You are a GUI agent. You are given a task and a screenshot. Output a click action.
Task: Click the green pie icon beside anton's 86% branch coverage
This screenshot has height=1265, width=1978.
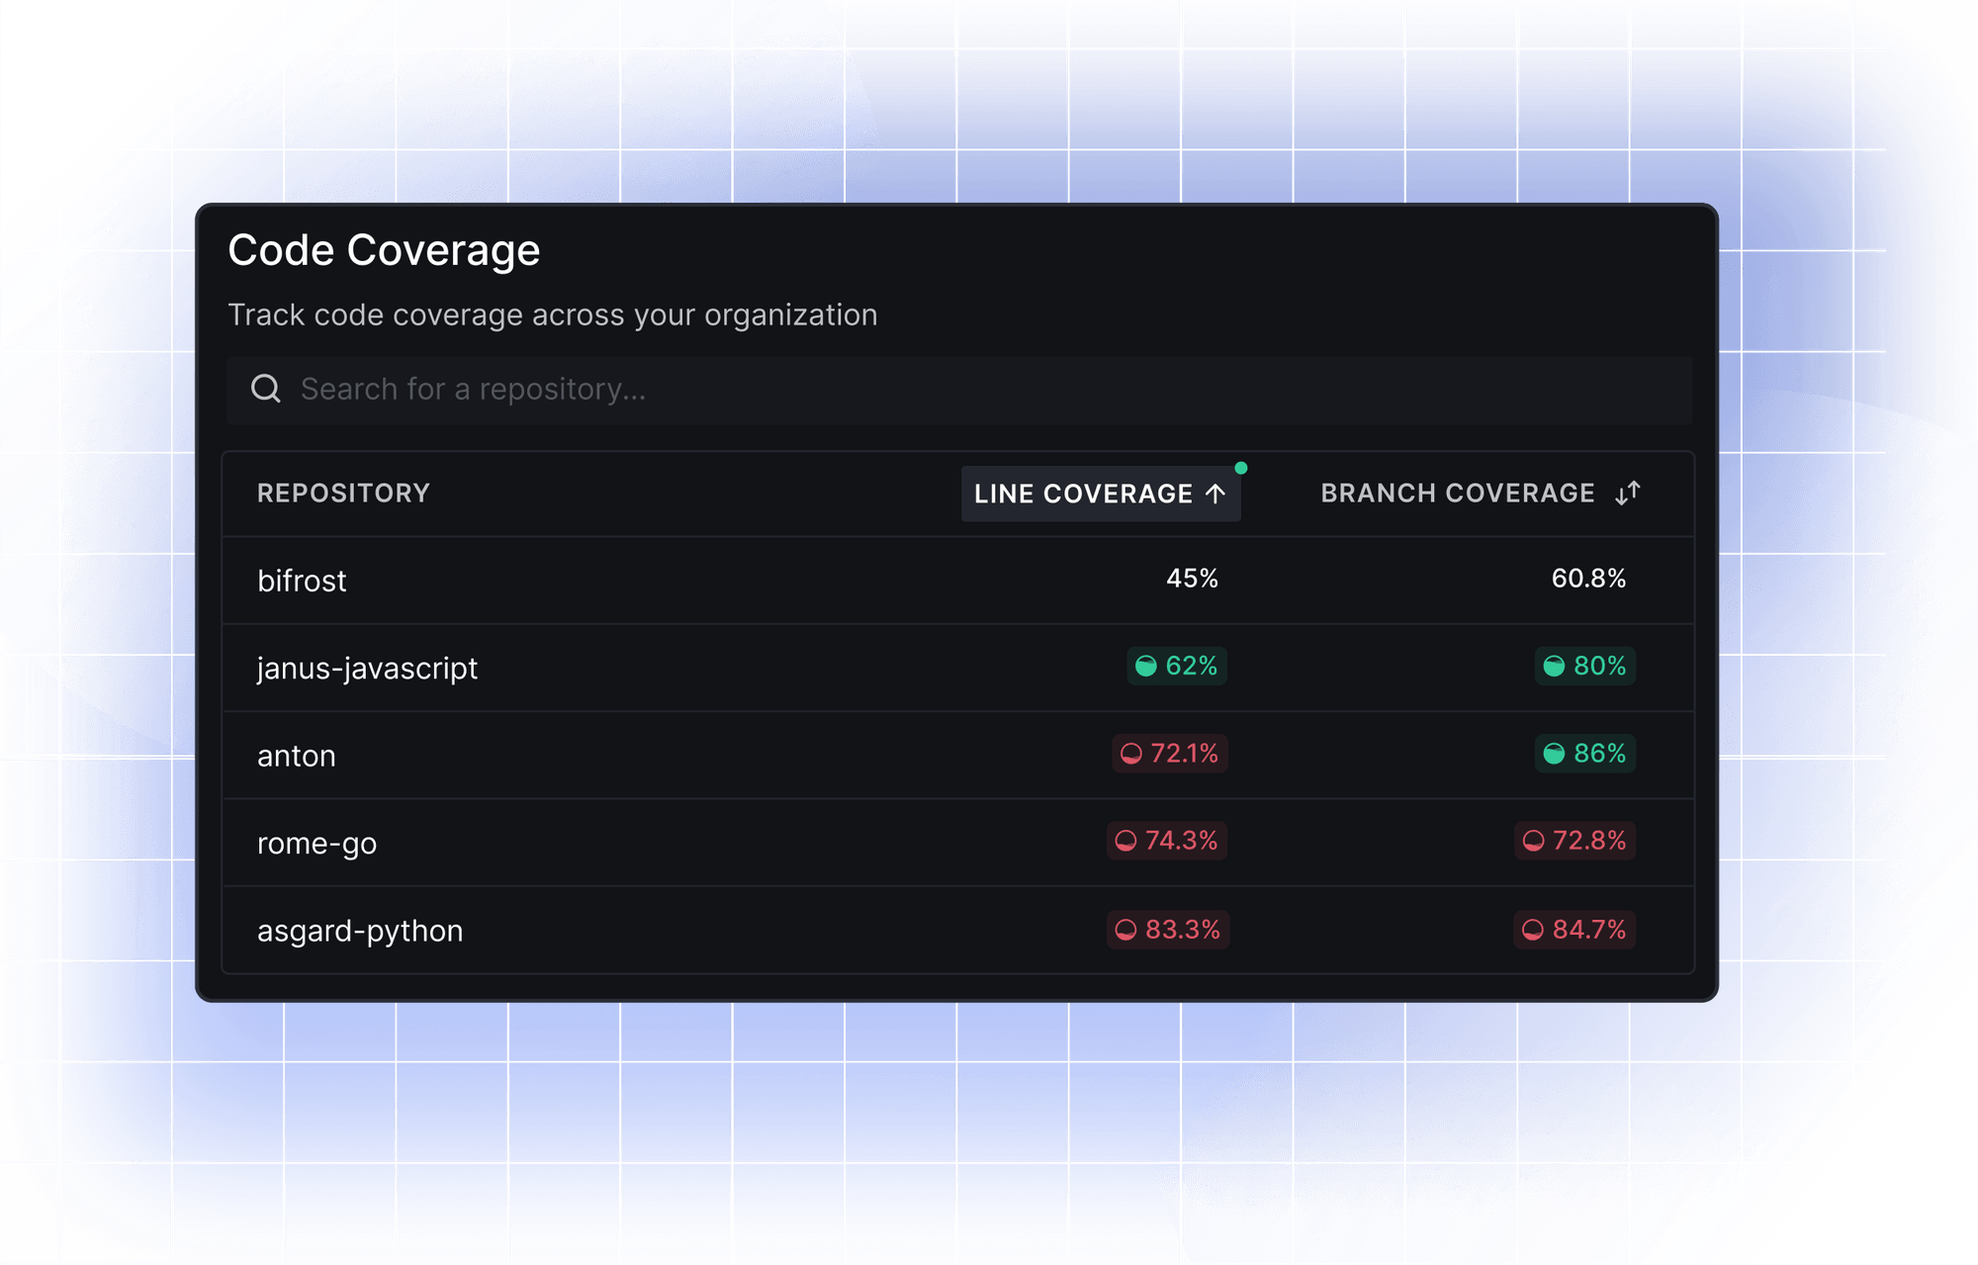1553,754
